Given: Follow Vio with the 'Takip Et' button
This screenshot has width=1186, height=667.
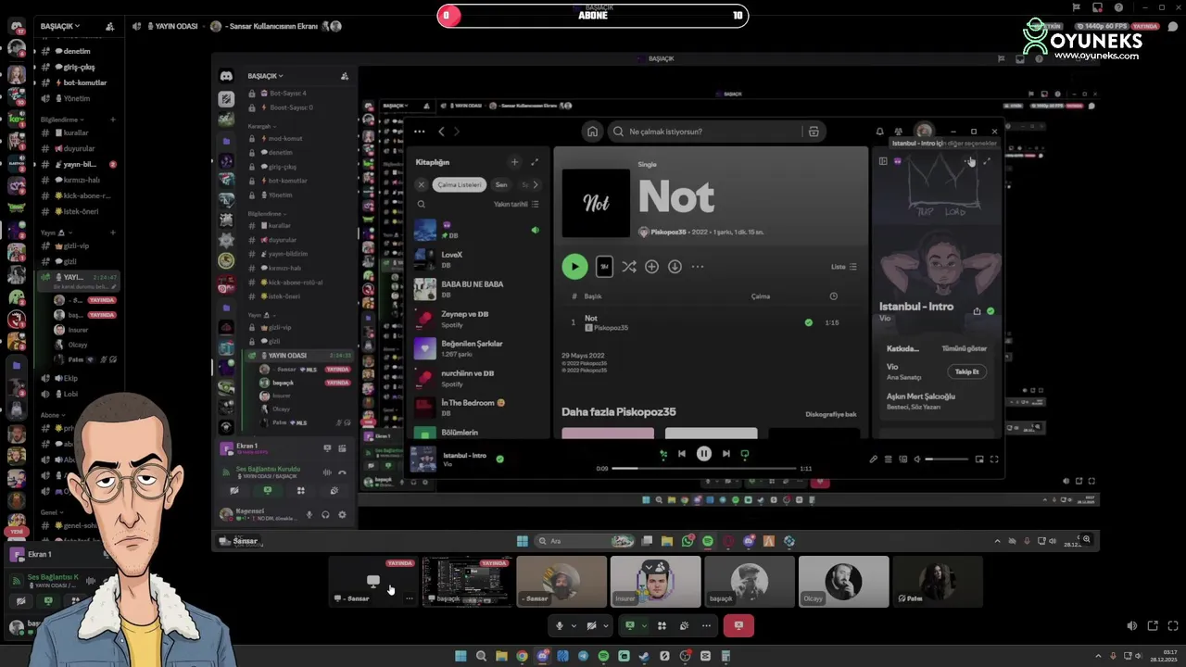Looking at the screenshot, I should (966, 371).
